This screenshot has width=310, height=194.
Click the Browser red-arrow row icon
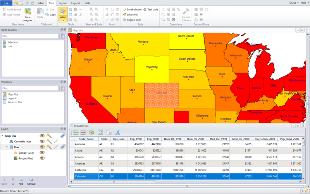coord(83,132)
